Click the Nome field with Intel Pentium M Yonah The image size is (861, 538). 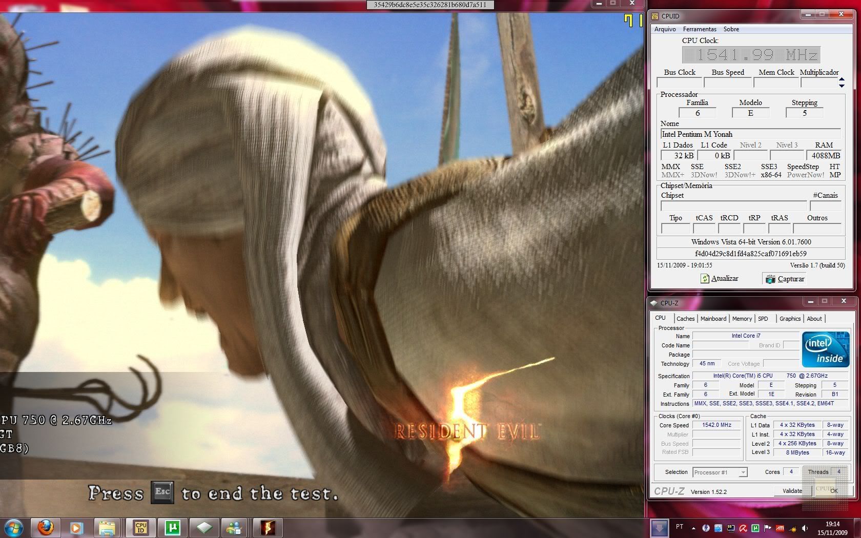coord(751,134)
